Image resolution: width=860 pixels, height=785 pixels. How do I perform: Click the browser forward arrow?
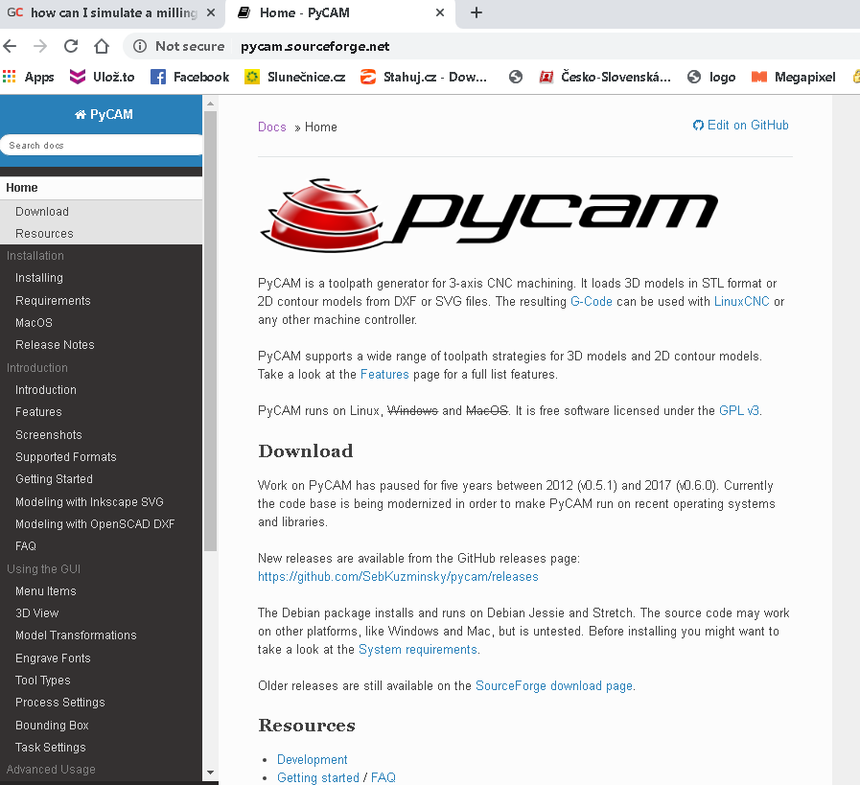[x=40, y=46]
